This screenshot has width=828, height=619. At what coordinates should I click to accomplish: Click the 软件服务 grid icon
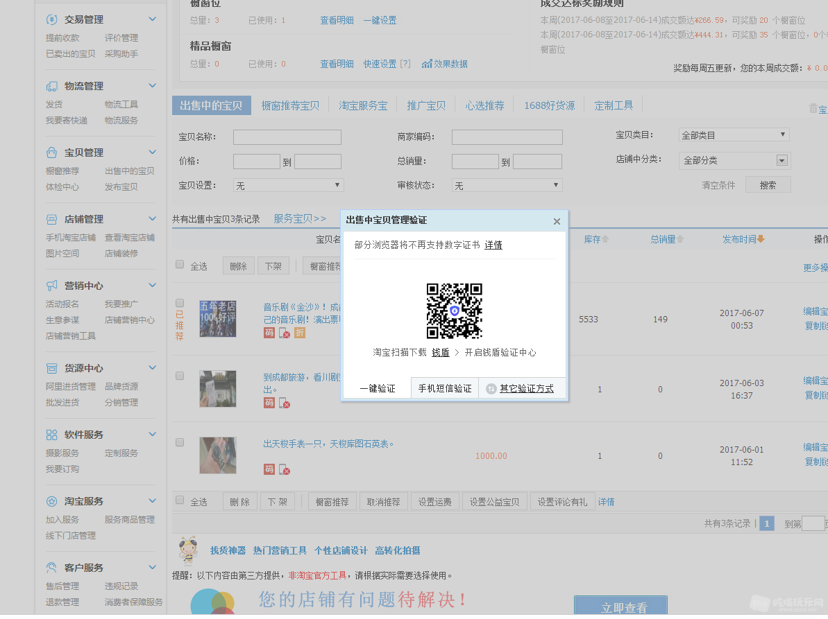tap(52, 435)
